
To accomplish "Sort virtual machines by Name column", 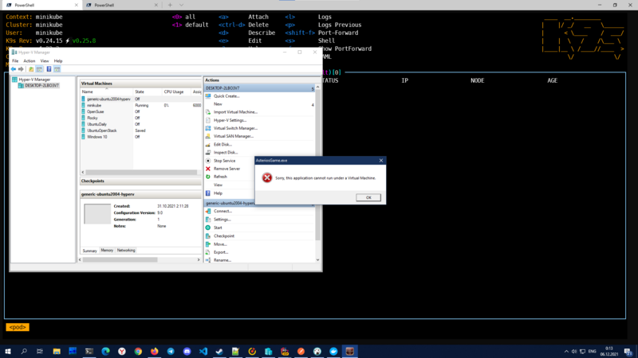I will click(107, 91).
